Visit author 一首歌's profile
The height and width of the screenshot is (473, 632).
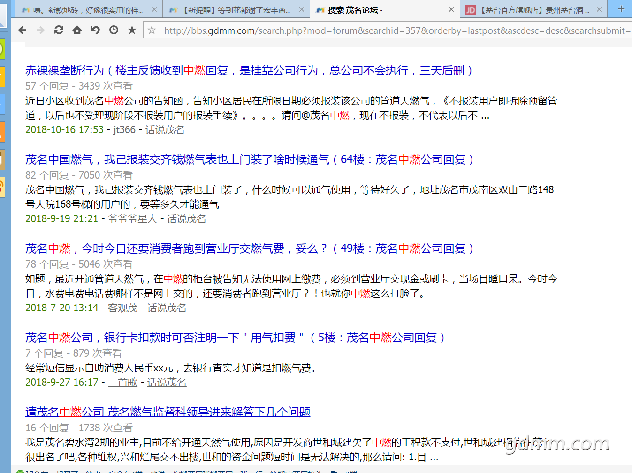click(x=122, y=383)
